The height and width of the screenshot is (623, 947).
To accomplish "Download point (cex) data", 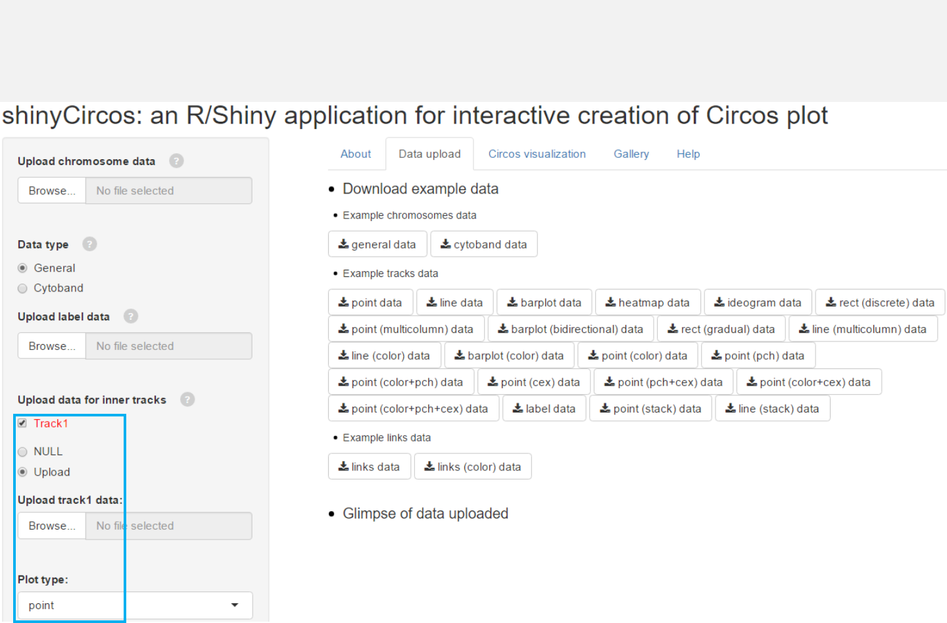I will [x=534, y=382].
